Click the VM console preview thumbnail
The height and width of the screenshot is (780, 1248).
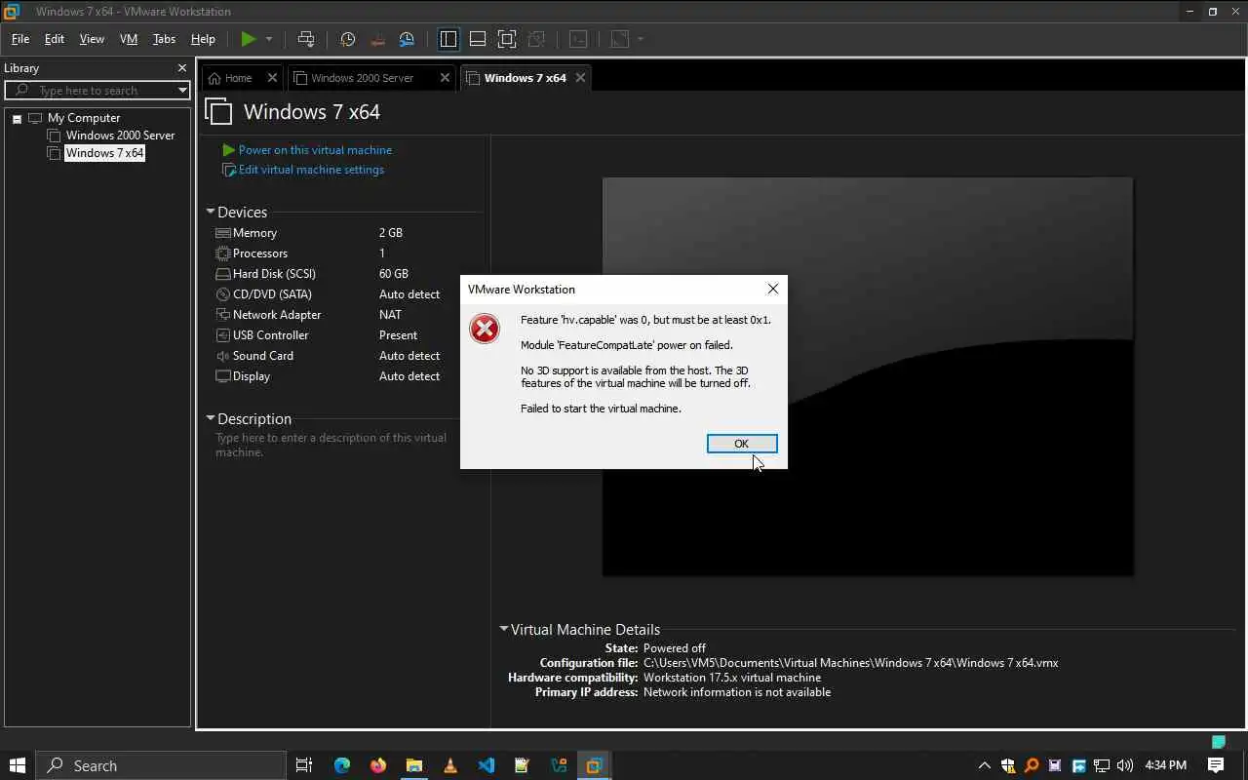[x=868, y=376]
